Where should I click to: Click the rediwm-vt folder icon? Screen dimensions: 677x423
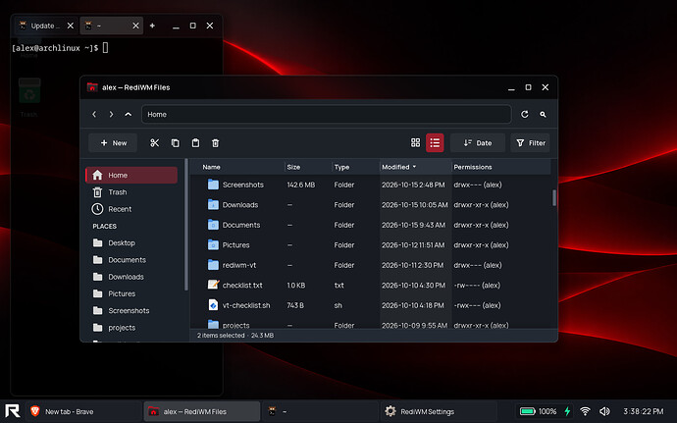(x=213, y=265)
